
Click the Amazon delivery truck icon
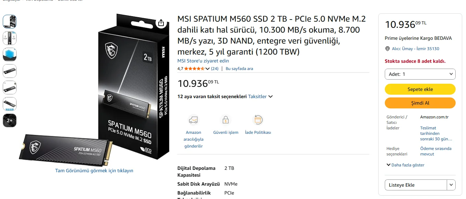coord(193,120)
